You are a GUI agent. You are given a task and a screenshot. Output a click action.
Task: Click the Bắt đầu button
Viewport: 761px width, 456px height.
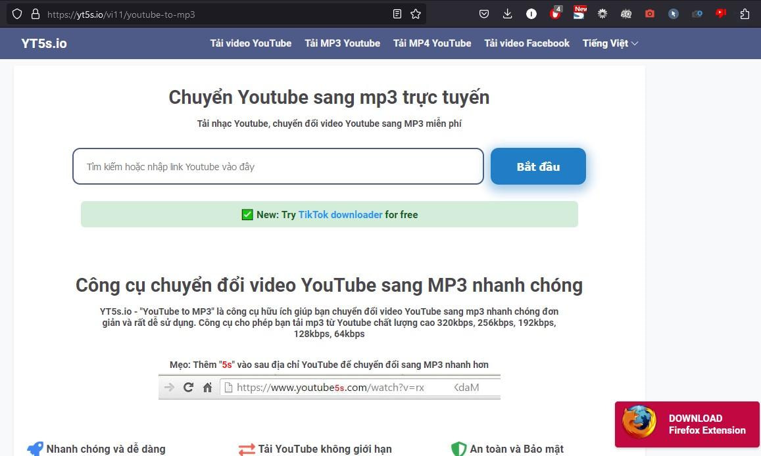538,166
